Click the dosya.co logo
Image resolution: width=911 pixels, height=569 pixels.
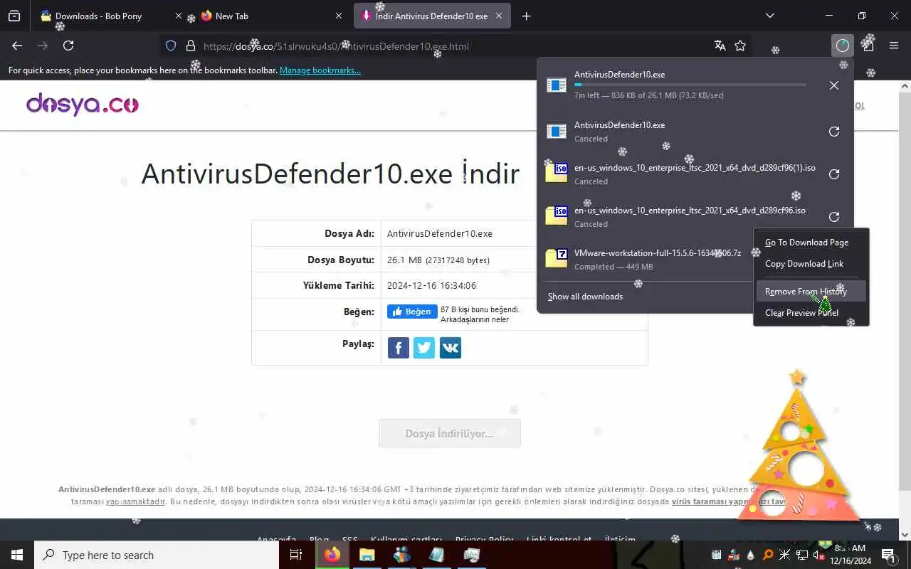pos(83,105)
